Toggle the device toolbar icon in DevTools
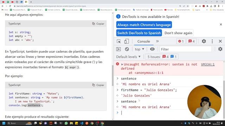The image size is (225, 126). click(x=127, y=41)
